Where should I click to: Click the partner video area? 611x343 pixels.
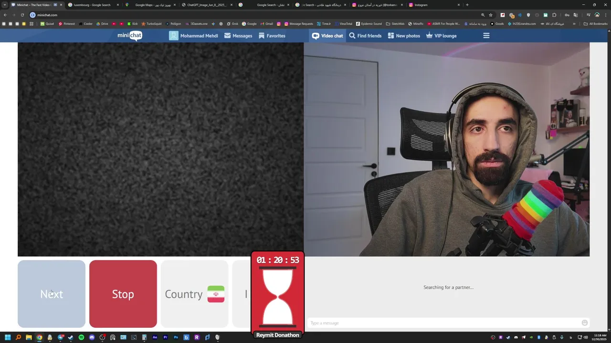click(160, 149)
